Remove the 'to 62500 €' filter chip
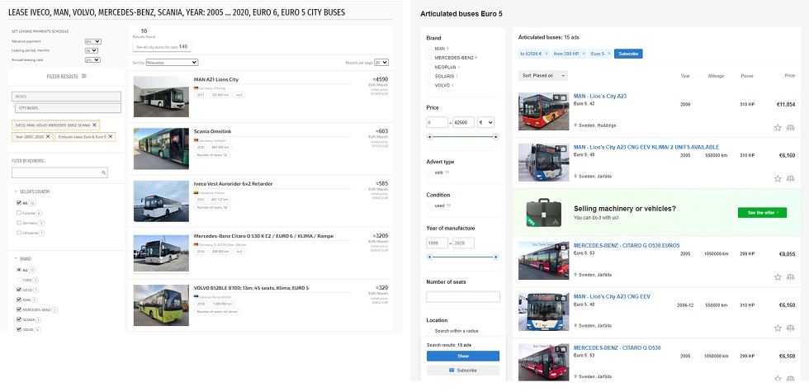This screenshot has height=392, width=809. (545, 54)
